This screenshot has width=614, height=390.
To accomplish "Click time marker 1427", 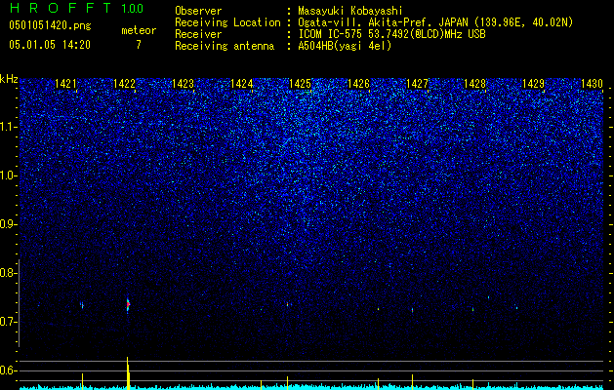I will (417, 84).
